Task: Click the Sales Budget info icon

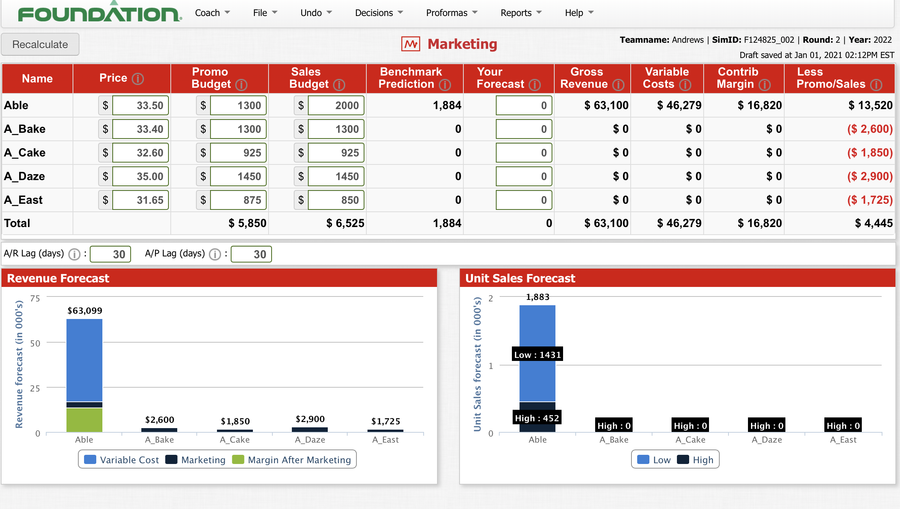Action: click(339, 85)
